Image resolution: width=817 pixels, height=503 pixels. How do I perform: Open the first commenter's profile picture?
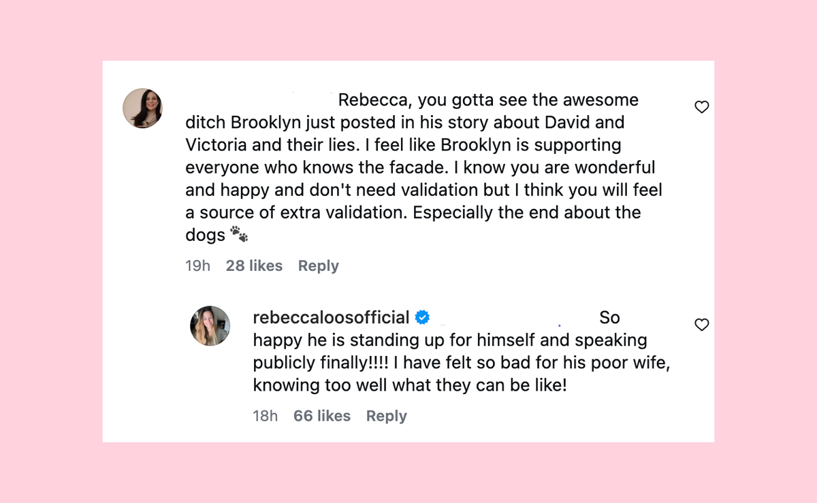(x=142, y=108)
